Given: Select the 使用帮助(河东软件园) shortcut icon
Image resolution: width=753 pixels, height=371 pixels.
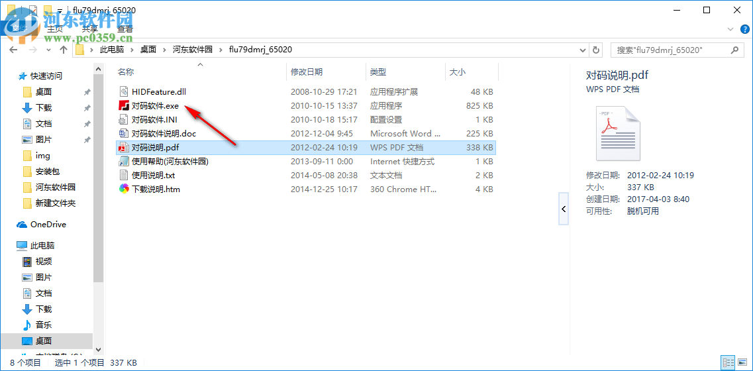Looking at the screenshot, I should pyautogui.click(x=124, y=161).
